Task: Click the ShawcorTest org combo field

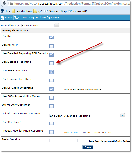Action: [38, 25]
